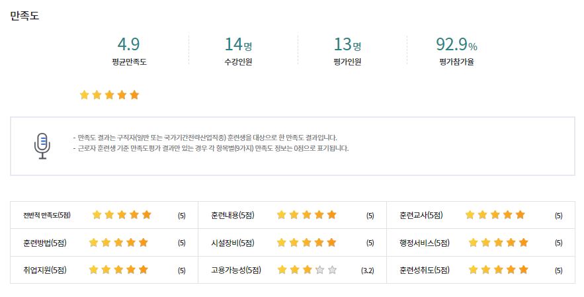Click the 훈련내용 star rating

click(x=307, y=215)
